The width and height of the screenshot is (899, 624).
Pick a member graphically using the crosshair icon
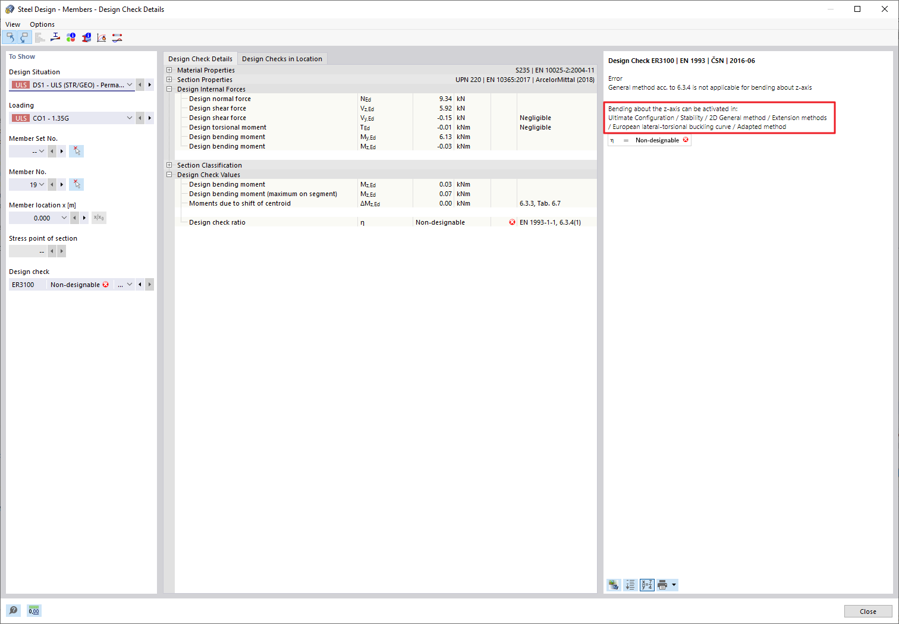pos(76,184)
